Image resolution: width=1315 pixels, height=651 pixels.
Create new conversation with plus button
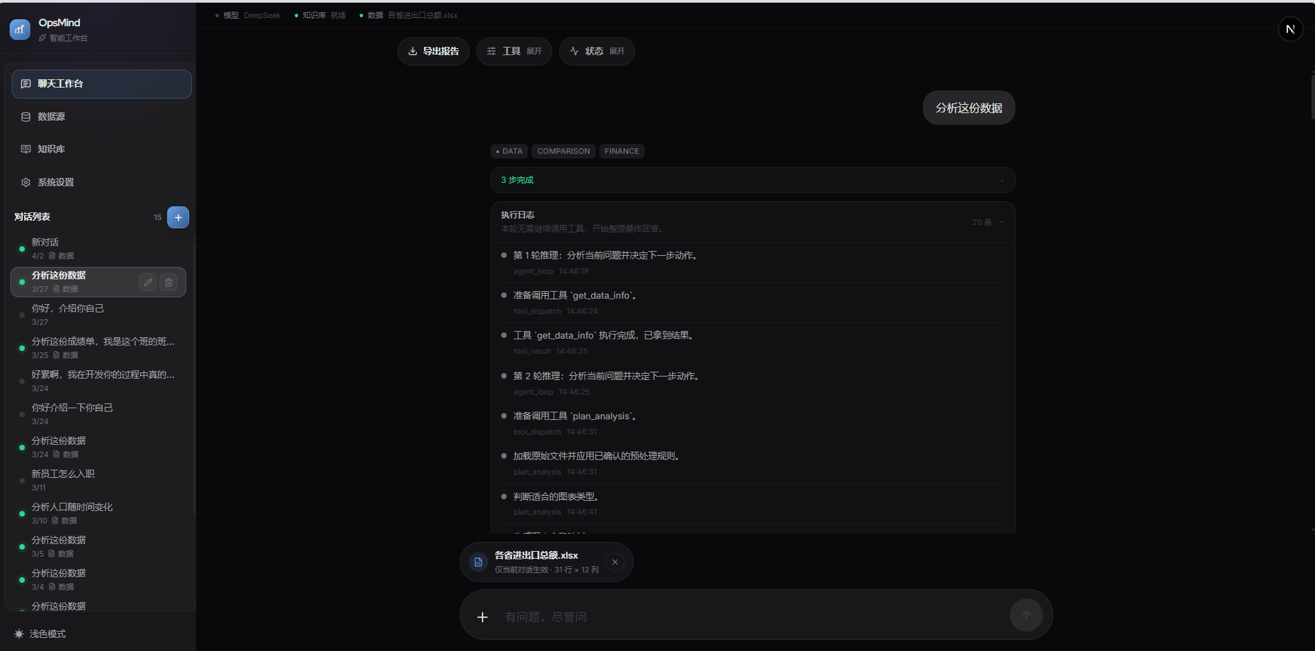tap(178, 217)
